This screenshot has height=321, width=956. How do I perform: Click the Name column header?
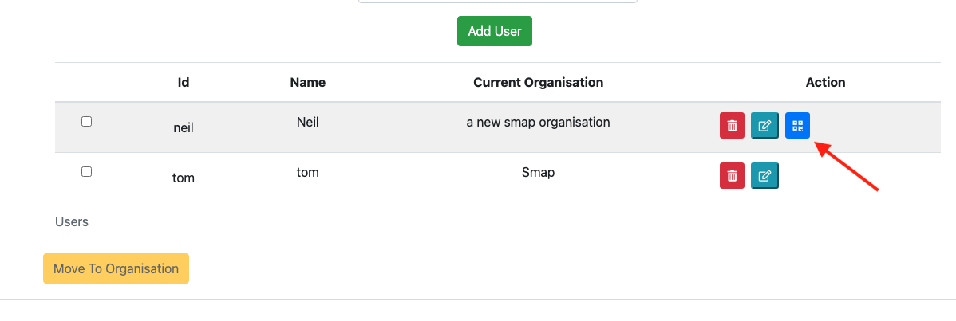point(308,82)
